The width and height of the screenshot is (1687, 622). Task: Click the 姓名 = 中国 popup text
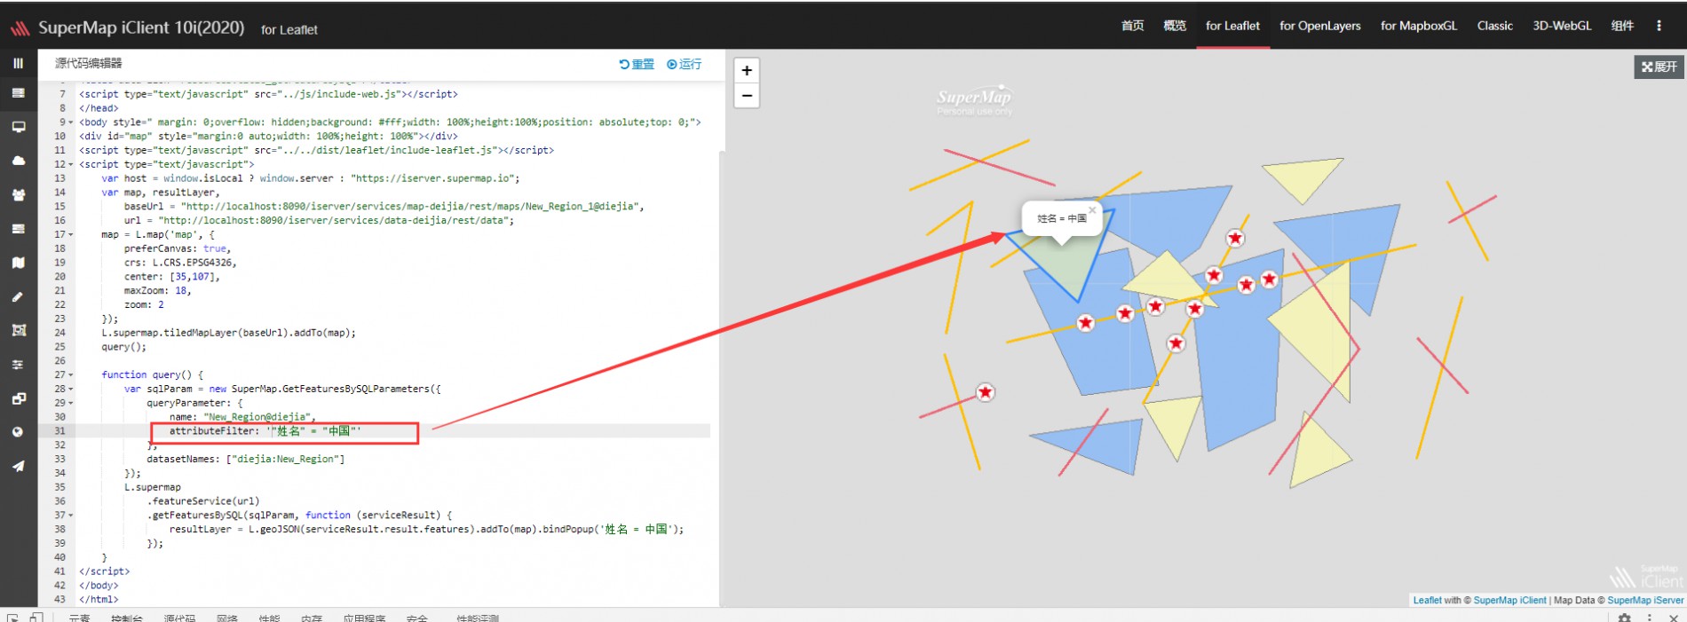(x=1062, y=218)
